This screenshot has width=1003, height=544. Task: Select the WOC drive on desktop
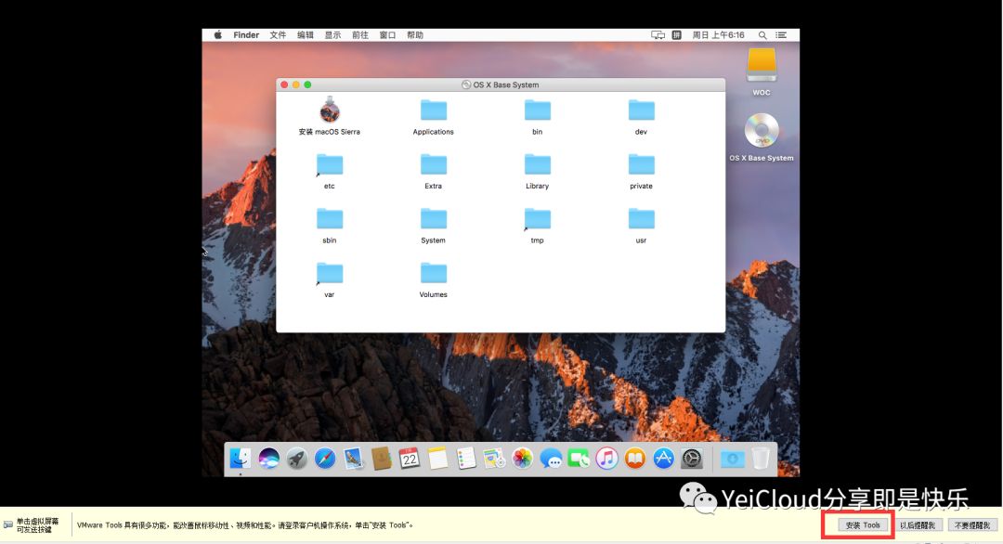(x=762, y=65)
